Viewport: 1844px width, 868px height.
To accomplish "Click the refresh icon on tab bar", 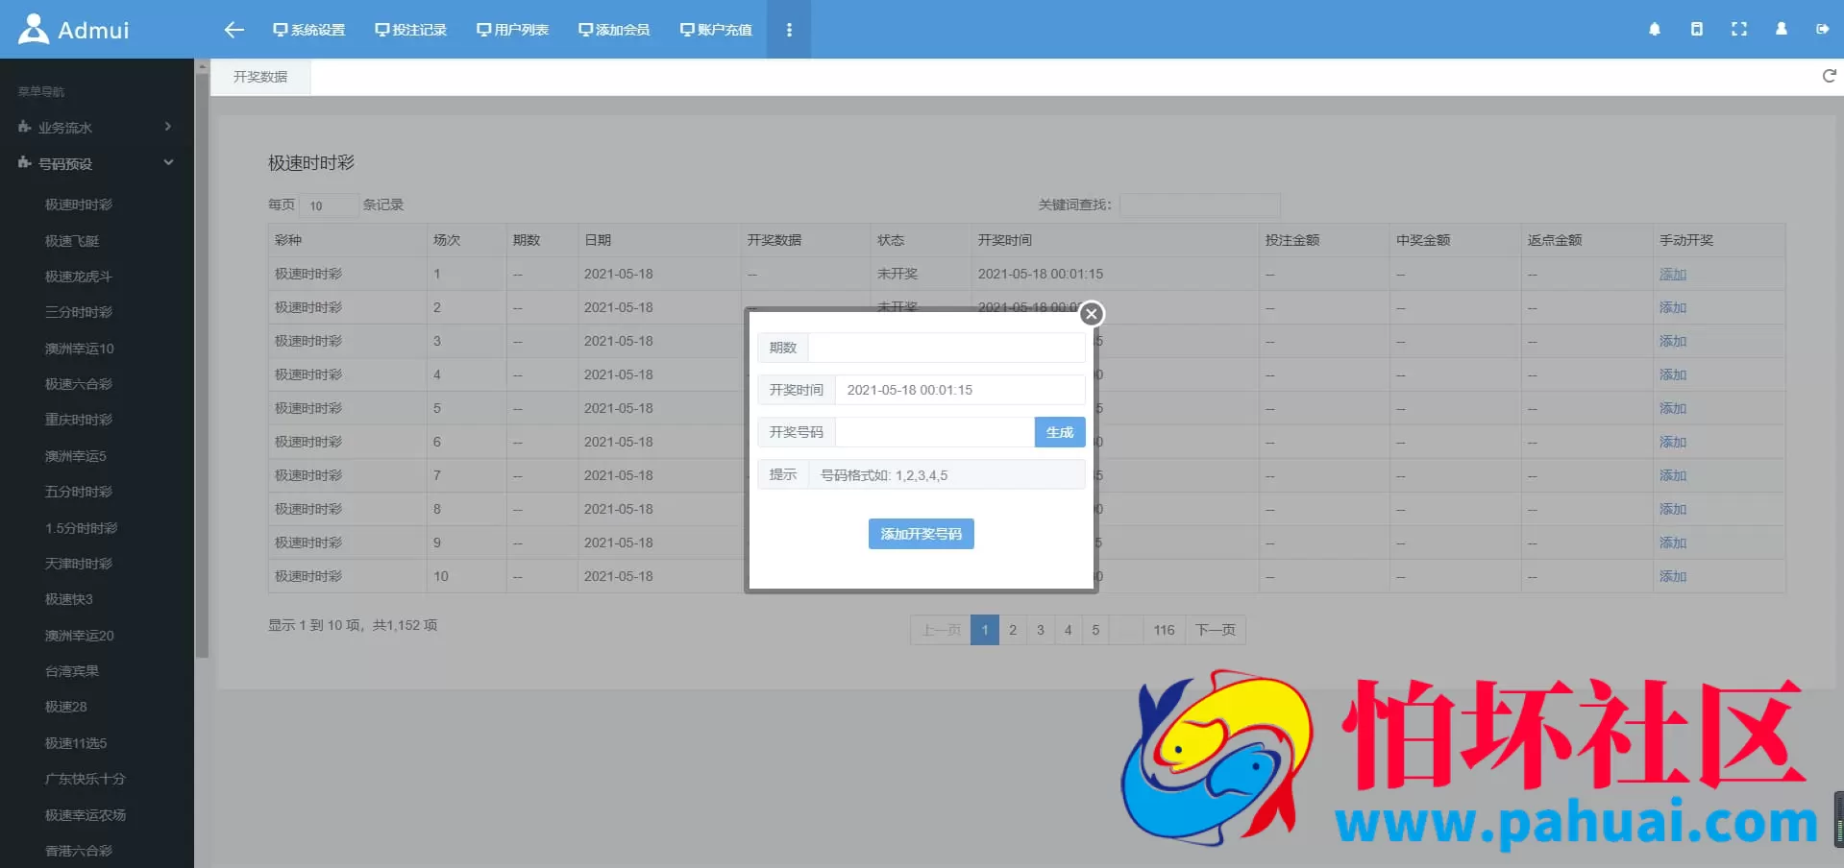I will pos(1829,77).
